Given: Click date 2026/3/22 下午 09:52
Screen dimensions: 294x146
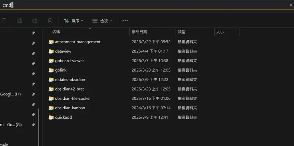Looking at the screenshot, I should (151, 42).
